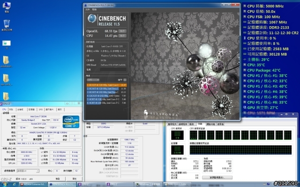Switch to the SPD tab in CPU-Z
The height and width of the screenshot is (187, 300).
41,109
